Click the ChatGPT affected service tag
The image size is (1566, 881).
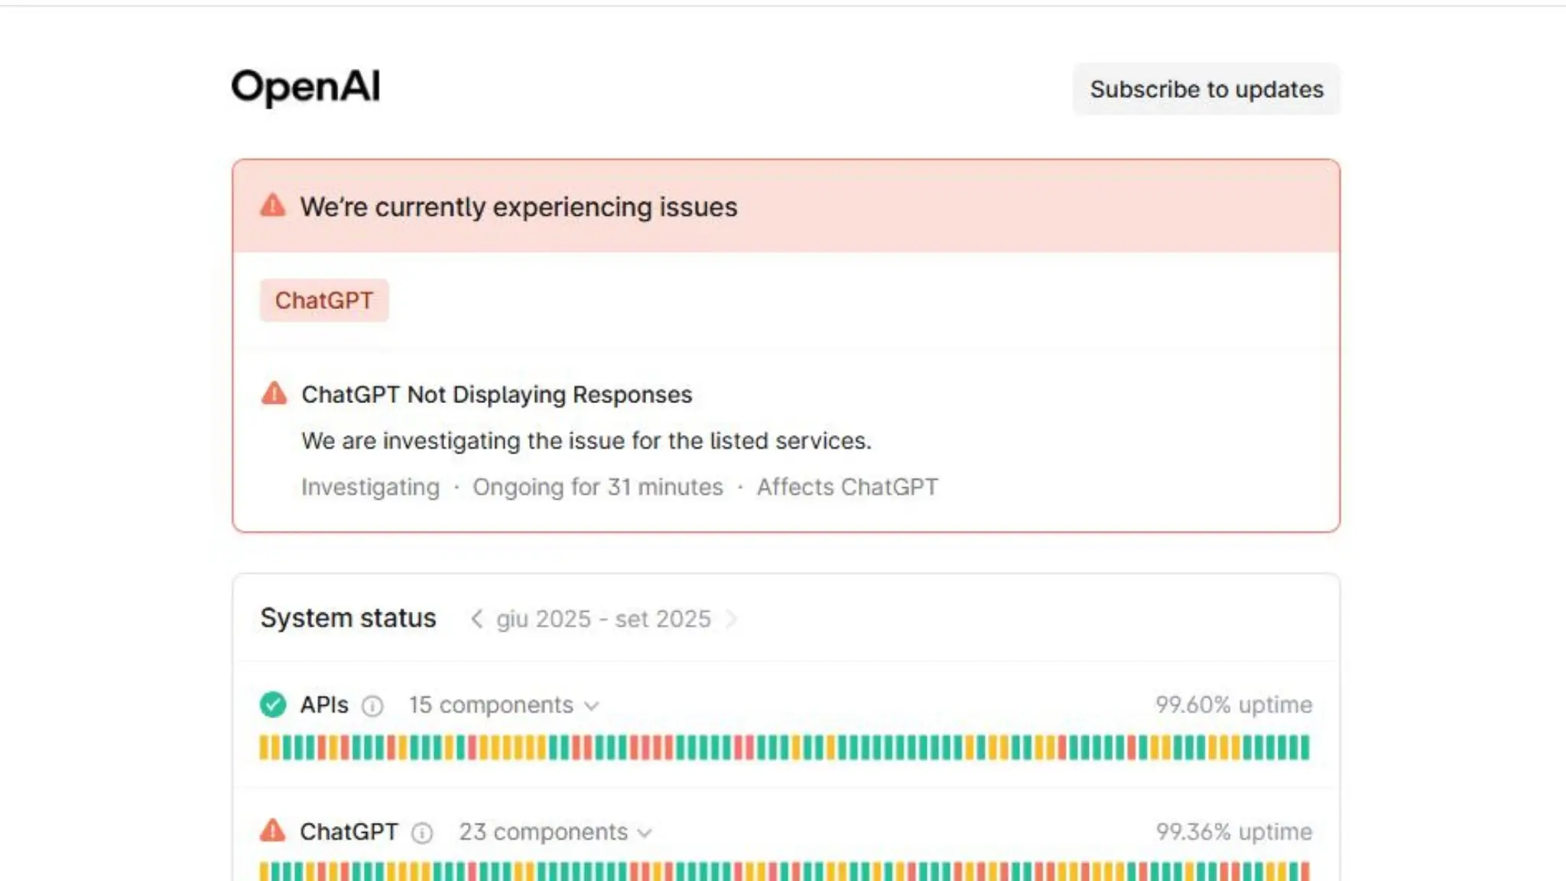click(x=324, y=301)
